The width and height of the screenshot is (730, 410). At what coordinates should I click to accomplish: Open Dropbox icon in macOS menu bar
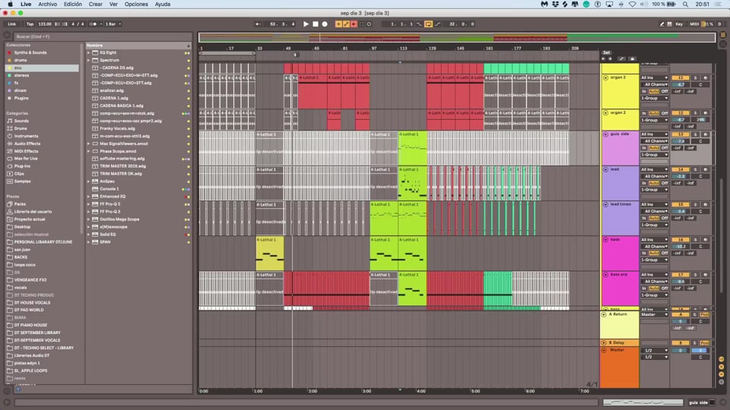point(555,5)
